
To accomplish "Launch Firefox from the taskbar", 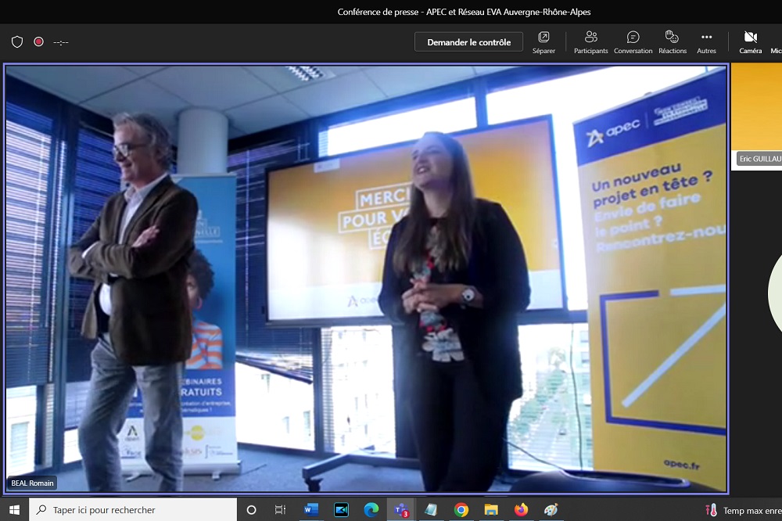I will pyautogui.click(x=521, y=509).
